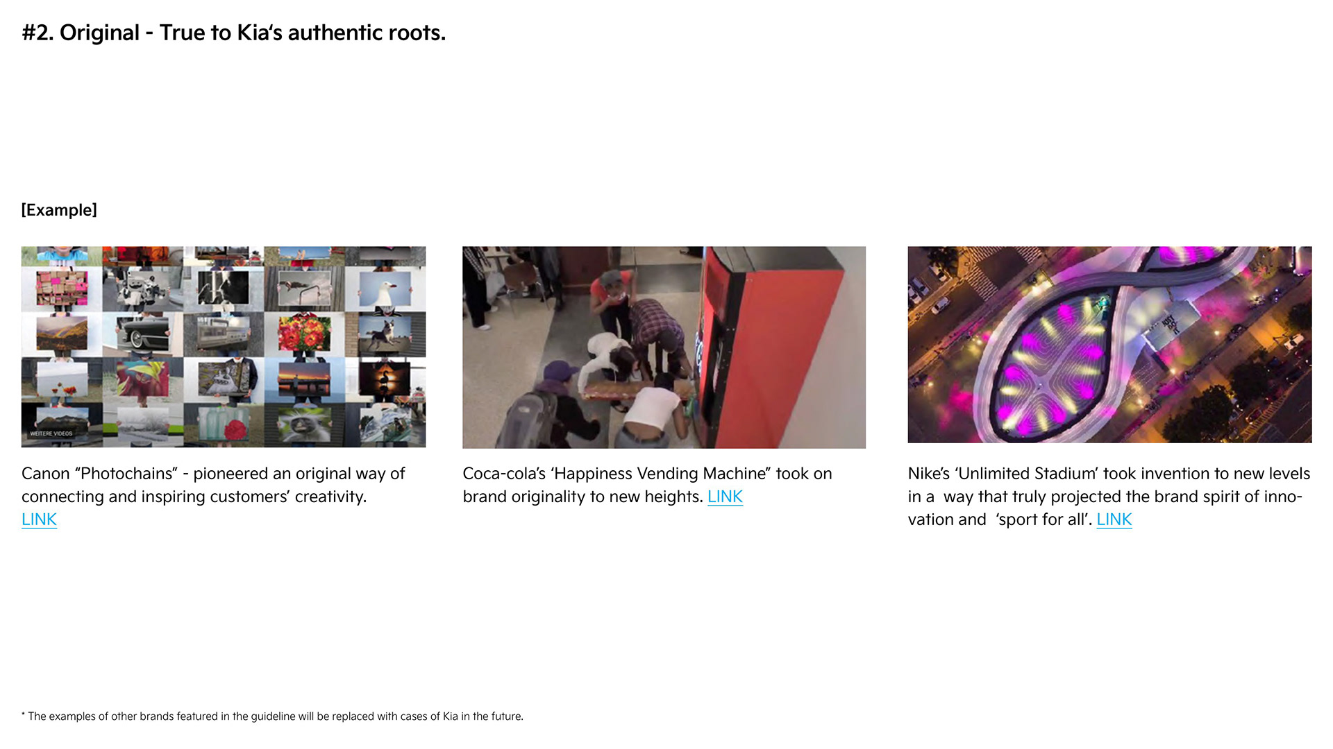This screenshot has height=749, width=1333.
Task: Select the monkey photo in the collage's bottom row
Action: click(x=304, y=424)
